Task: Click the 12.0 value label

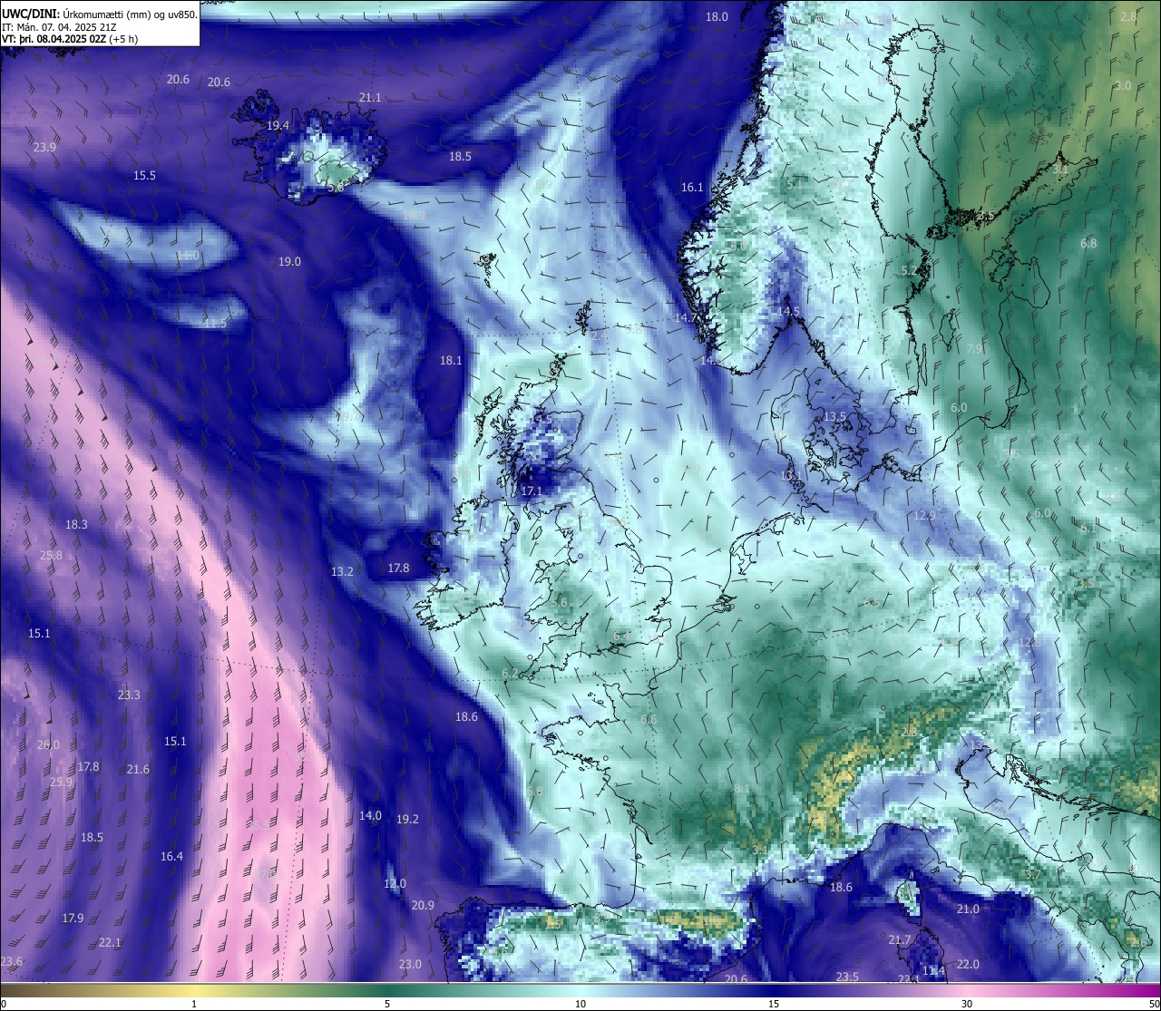Action: pyautogui.click(x=395, y=883)
